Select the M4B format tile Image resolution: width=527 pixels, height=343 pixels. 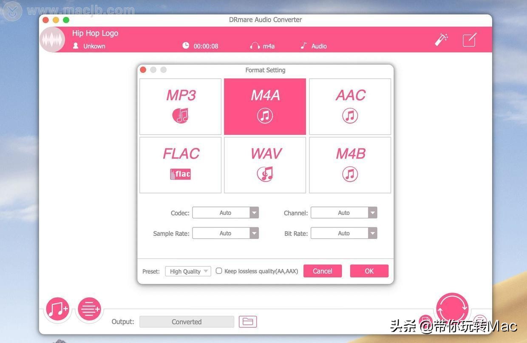(349, 164)
